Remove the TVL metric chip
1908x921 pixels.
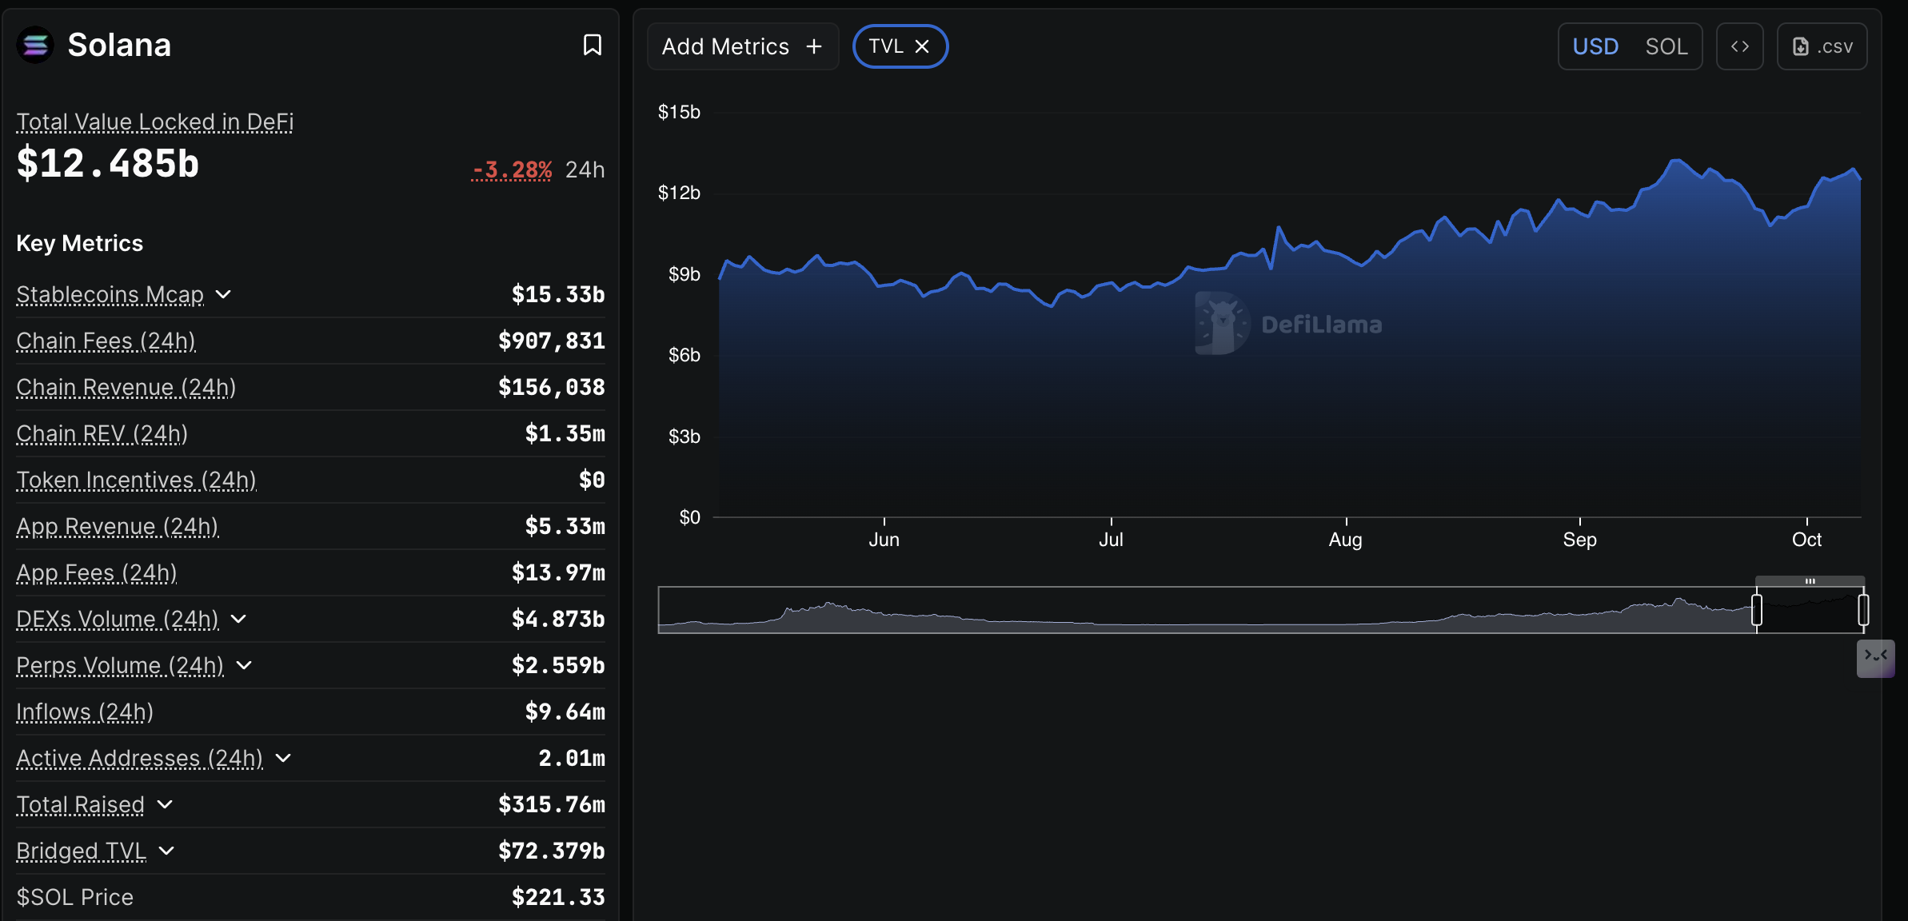click(x=922, y=46)
